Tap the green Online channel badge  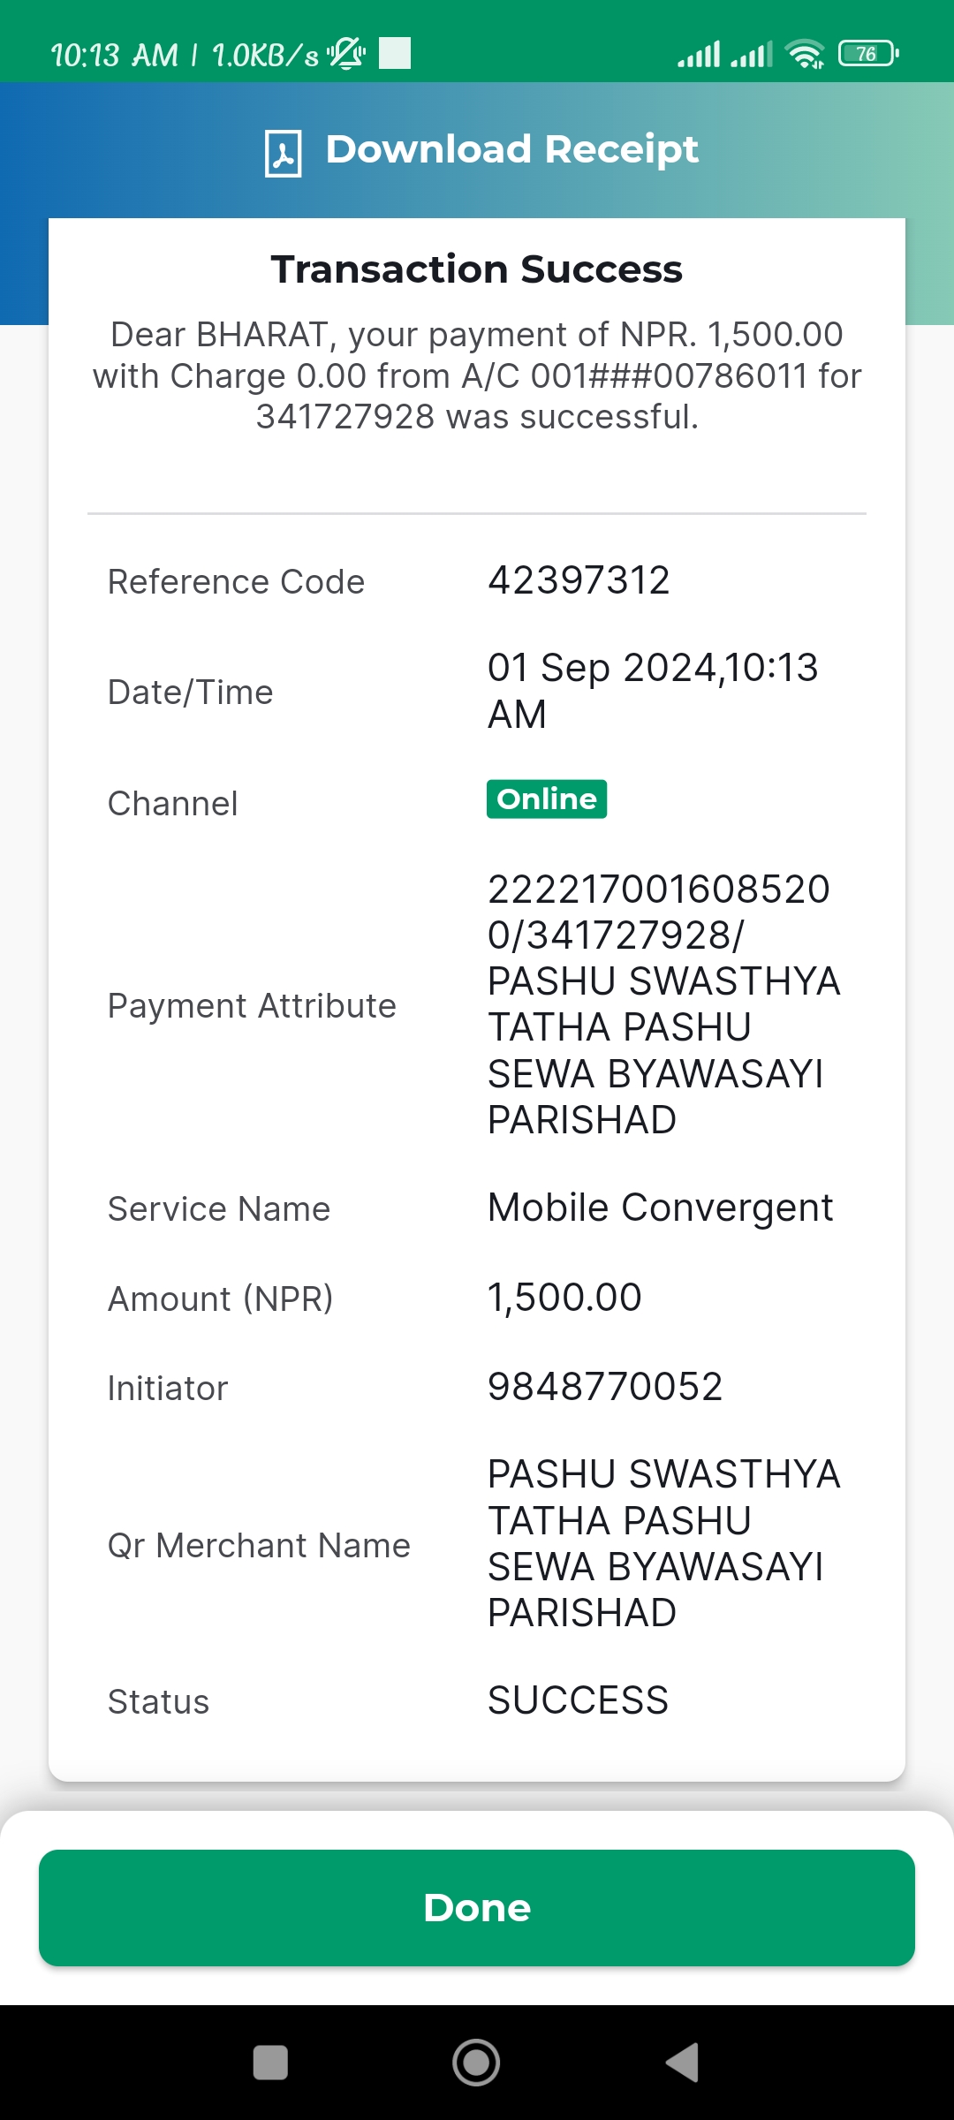pyautogui.click(x=547, y=799)
